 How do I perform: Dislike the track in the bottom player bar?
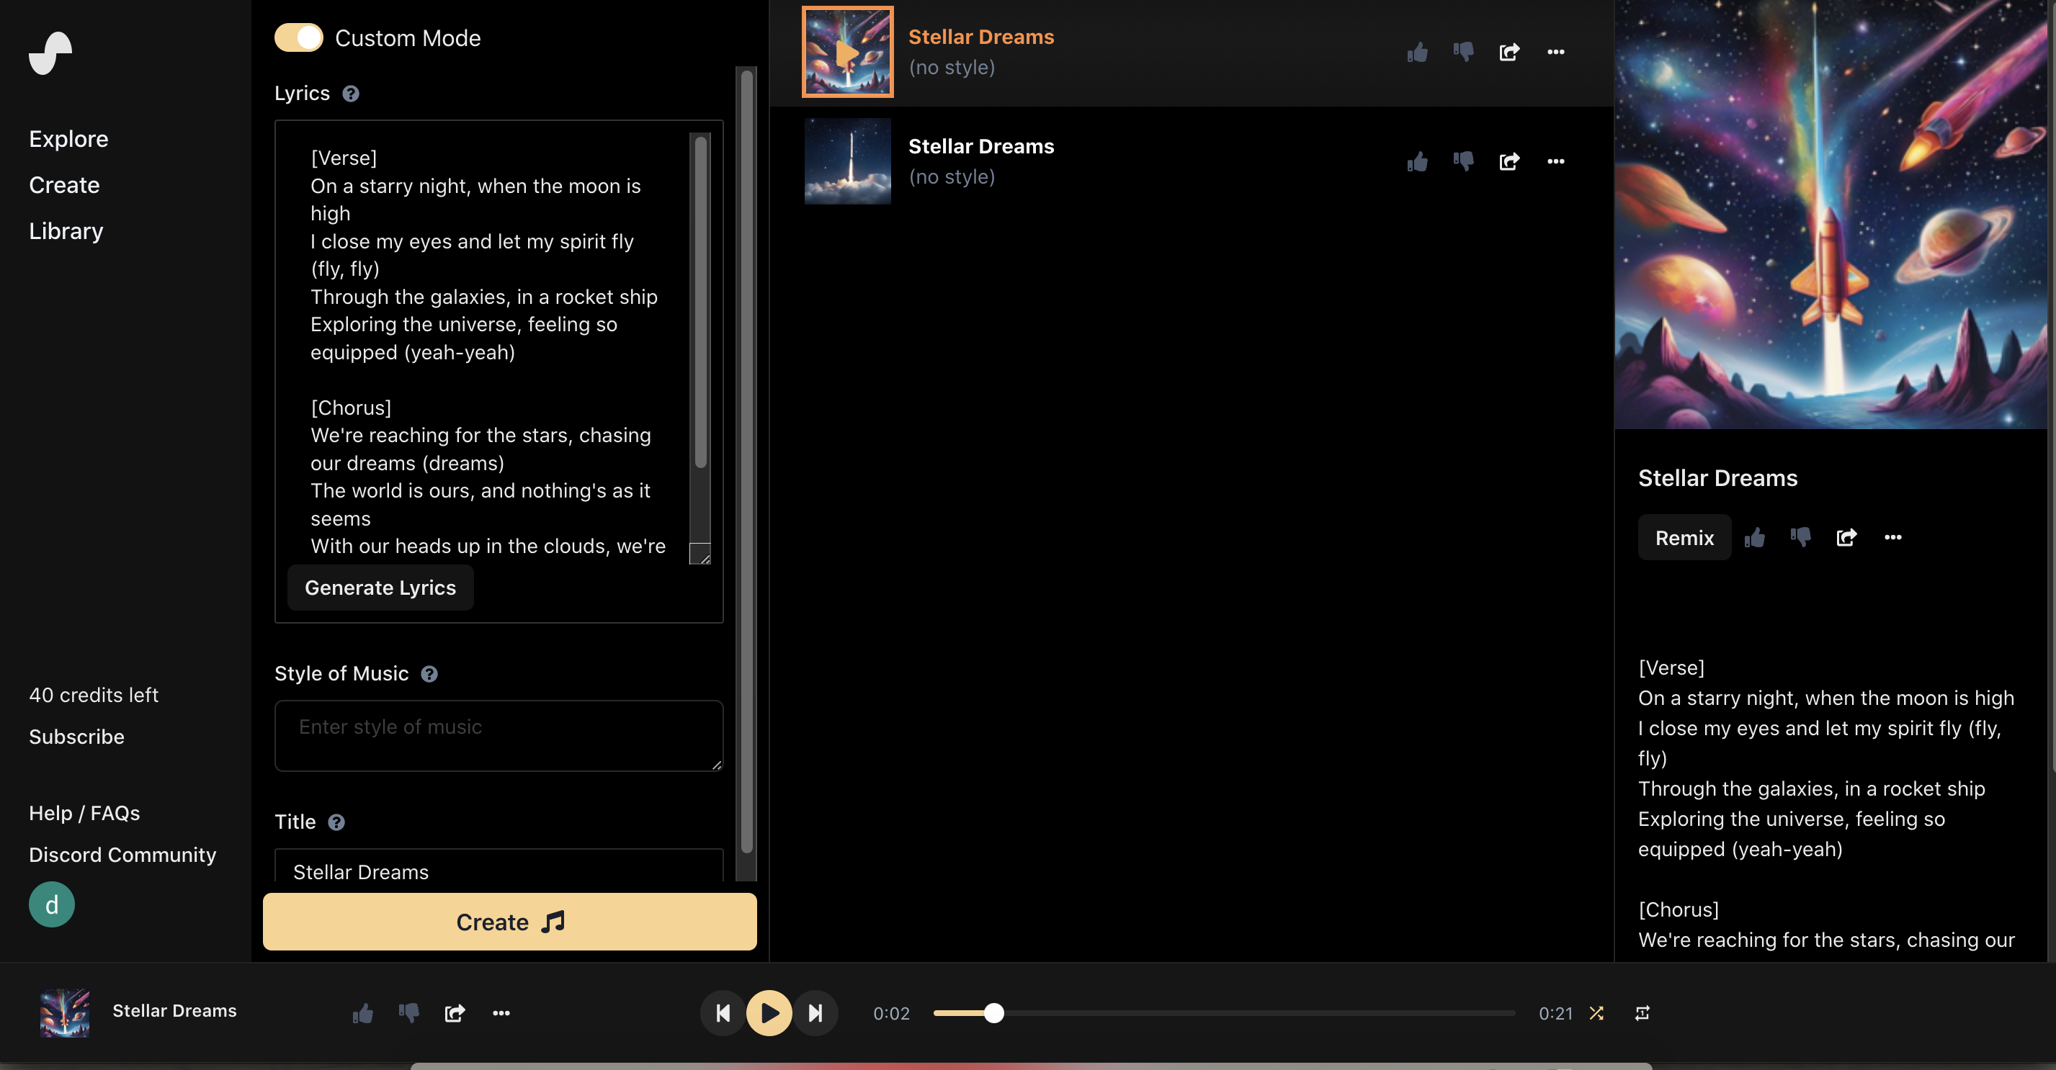408,1013
